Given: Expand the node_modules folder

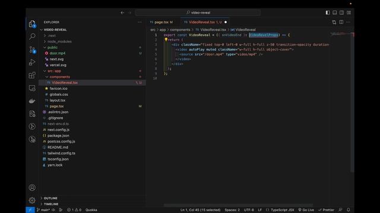Looking at the screenshot, I should pos(59,41).
